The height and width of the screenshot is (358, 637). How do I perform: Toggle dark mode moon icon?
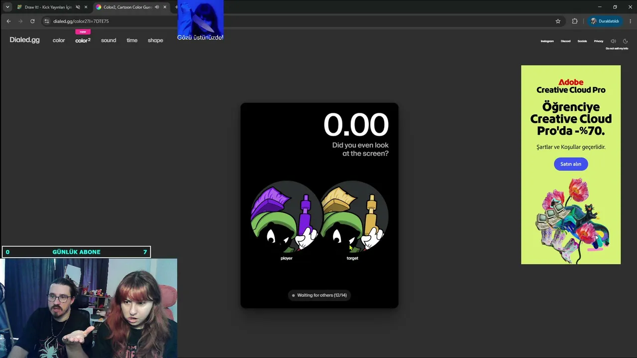(626, 41)
